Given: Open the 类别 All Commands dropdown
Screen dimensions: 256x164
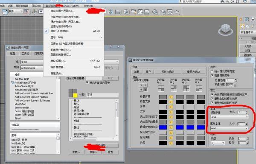Looking at the screenshot, I should [32, 68].
